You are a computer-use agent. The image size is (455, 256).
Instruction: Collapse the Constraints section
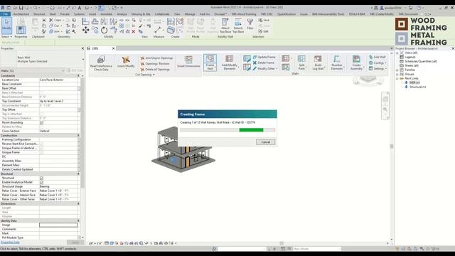[78, 76]
